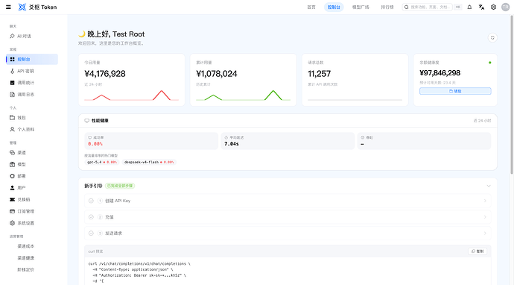This screenshot has height=285, width=514.
Task: Collapse the 新手引导 section chevron
Action: click(489, 186)
